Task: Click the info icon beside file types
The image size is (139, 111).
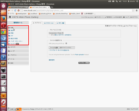Action: click(66, 43)
